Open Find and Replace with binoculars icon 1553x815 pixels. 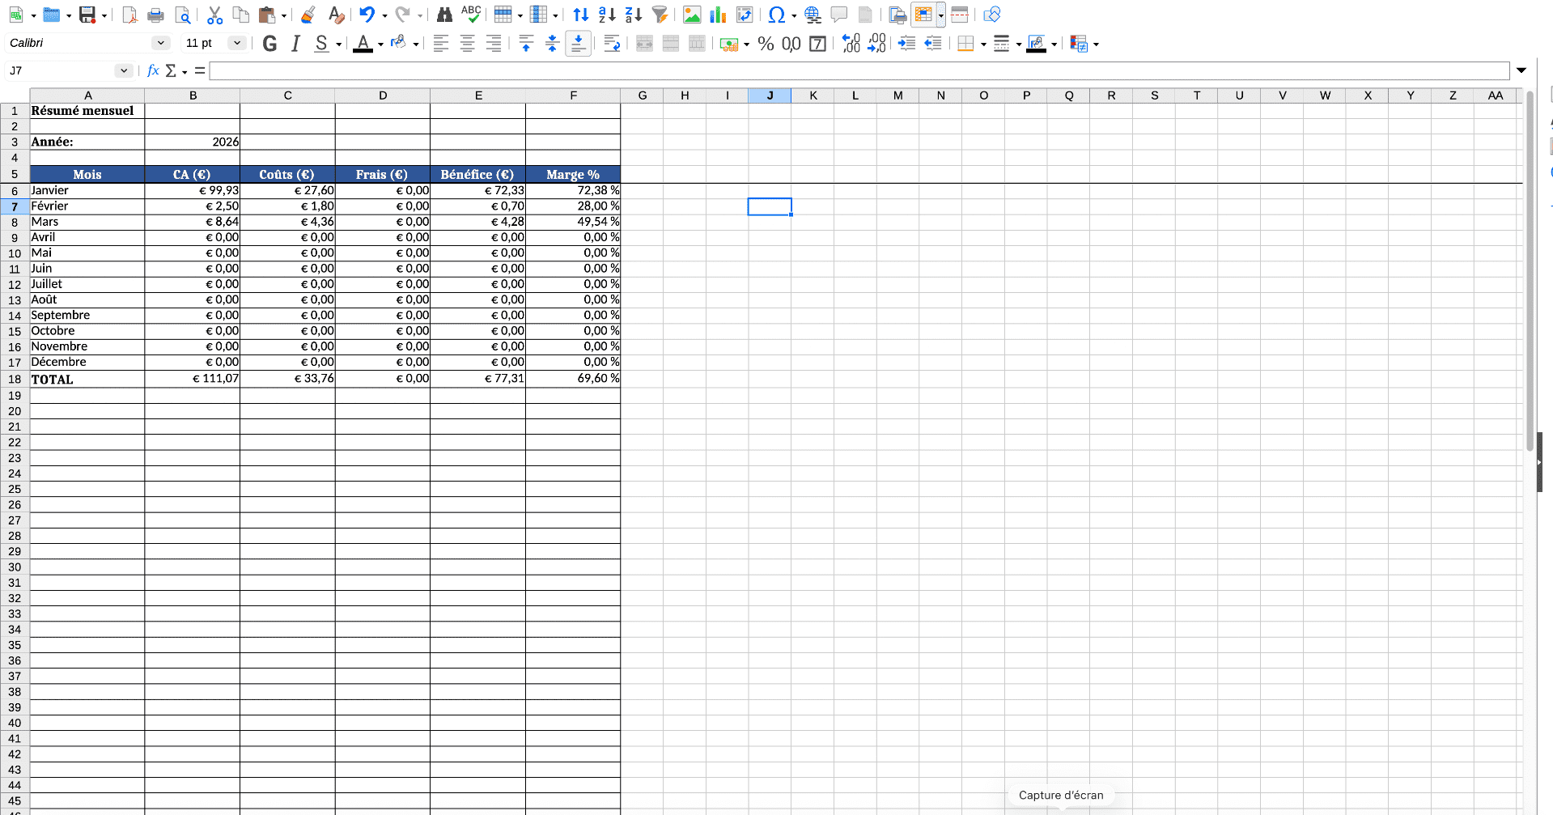tap(443, 15)
